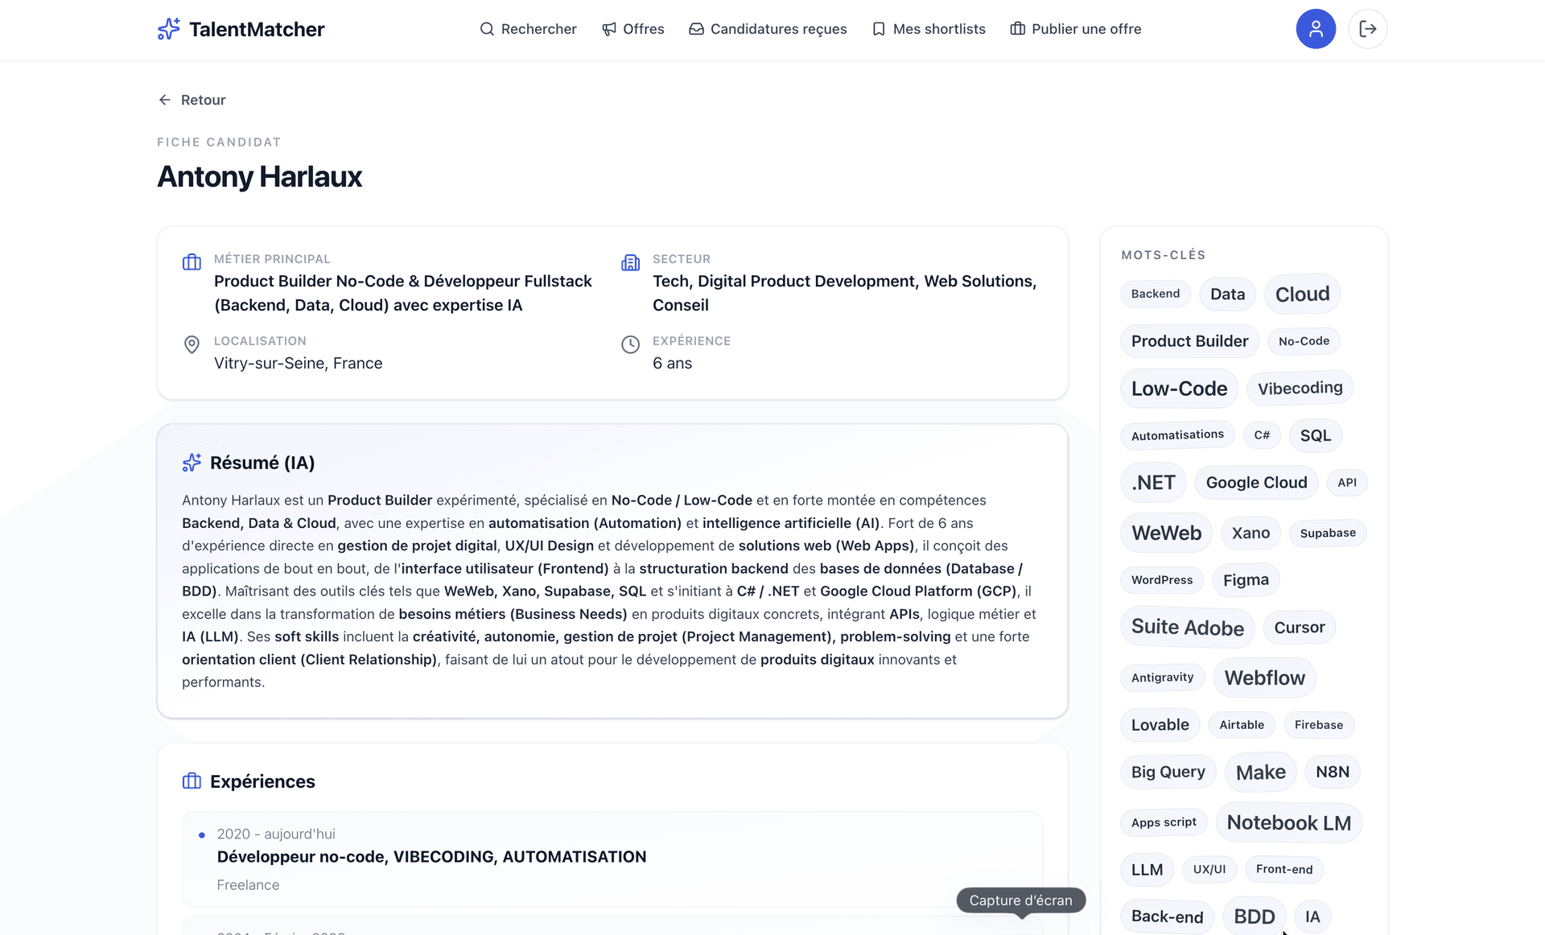Image resolution: width=1545 pixels, height=935 pixels.
Task: Open Candidatures reçues in the navbar
Action: tap(768, 29)
